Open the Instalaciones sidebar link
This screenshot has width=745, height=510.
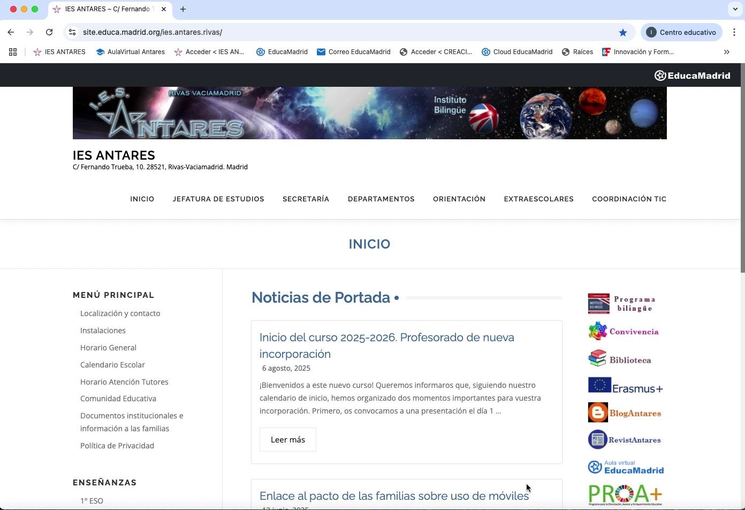point(103,331)
